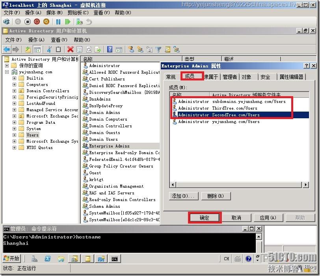Expand the Domain Controllers node
Screen dimensions: 320x276
point(14,91)
